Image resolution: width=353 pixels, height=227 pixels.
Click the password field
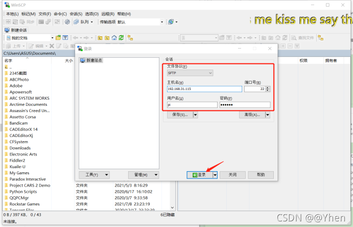click(245, 105)
